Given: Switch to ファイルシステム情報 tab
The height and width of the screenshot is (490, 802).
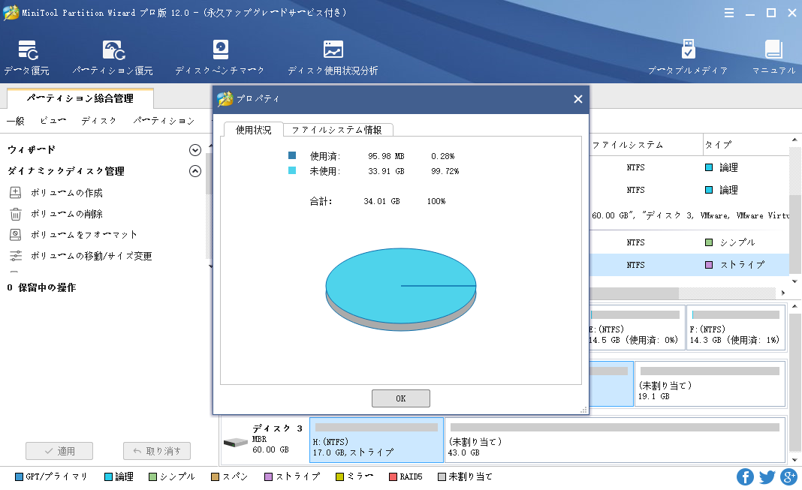Looking at the screenshot, I should click(336, 130).
